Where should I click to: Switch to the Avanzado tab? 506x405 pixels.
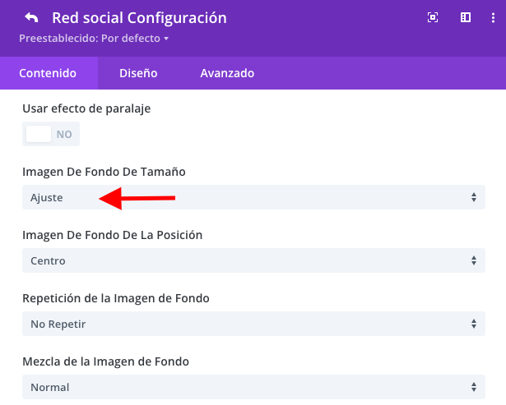(227, 73)
